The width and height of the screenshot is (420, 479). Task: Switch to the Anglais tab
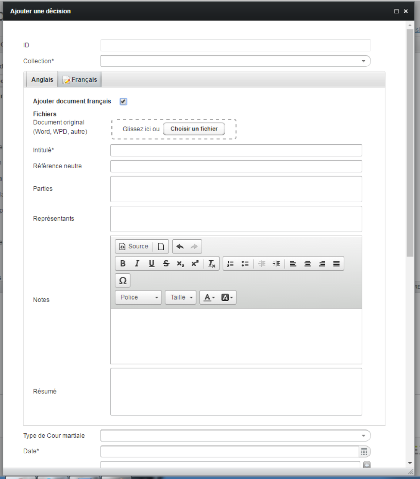(x=42, y=80)
